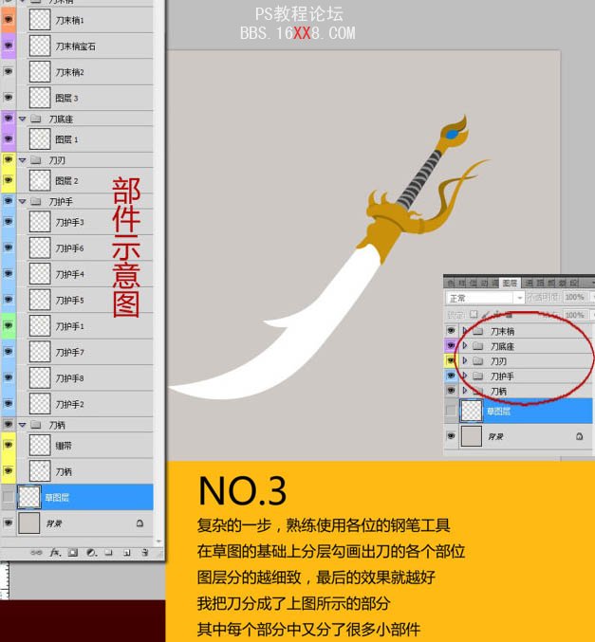Screen dimensions: 595x642
Task: Hide the 刀末梢宝石 layer with its eye
Action: (x=9, y=46)
